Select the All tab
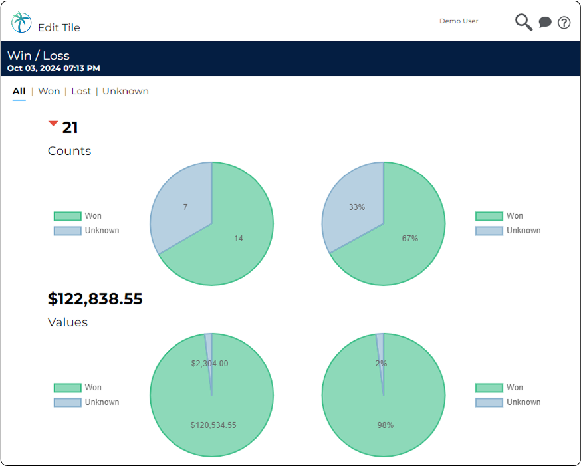Screen dimensions: 581x466 19,91
